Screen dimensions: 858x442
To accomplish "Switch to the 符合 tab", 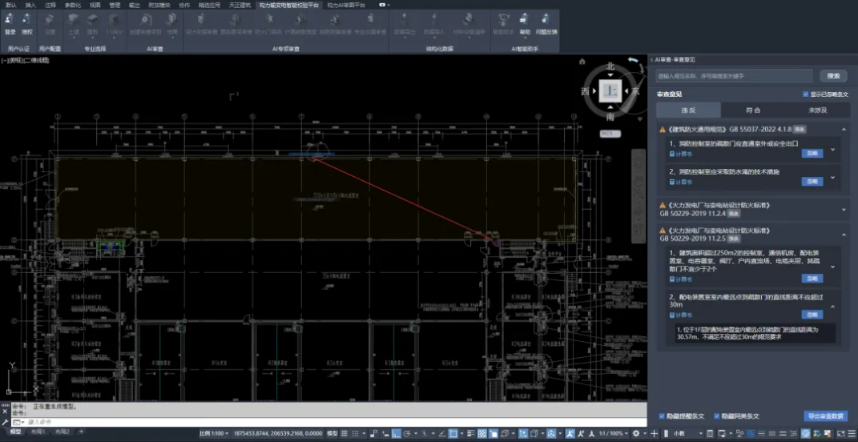I will point(753,110).
